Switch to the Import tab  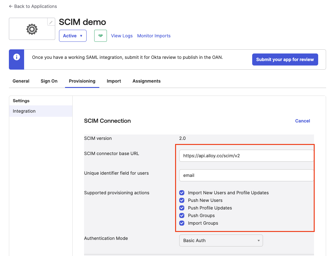tap(114, 81)
